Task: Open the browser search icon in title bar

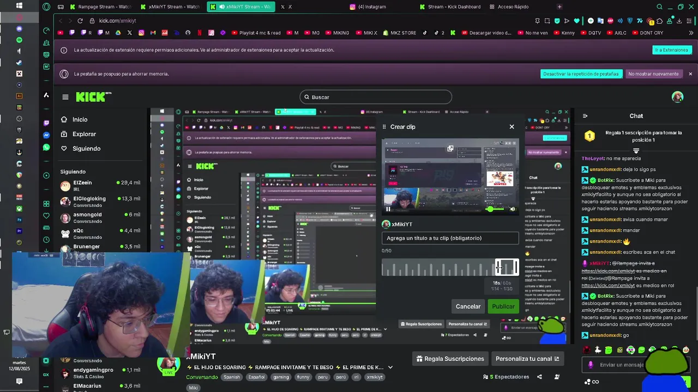Action: coord(659,7)
